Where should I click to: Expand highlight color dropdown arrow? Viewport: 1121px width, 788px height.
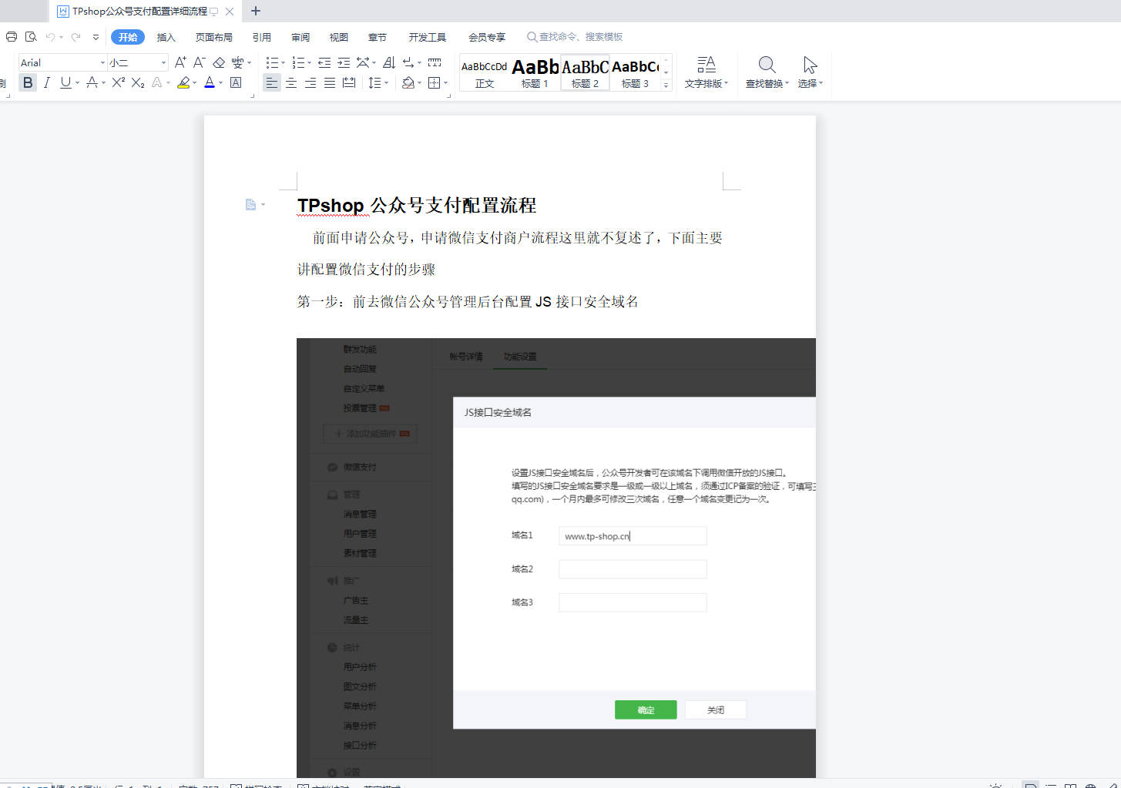194,83
